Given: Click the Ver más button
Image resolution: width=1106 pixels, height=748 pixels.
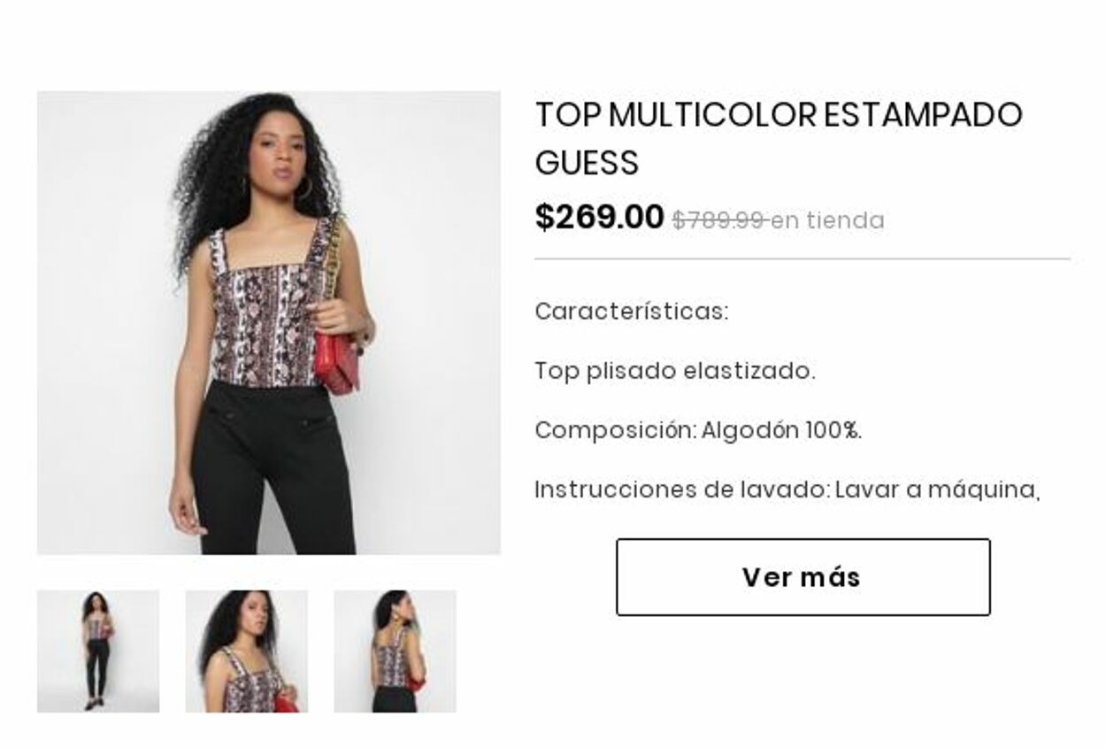Looking at the screenshot, I should coord(803,577).
